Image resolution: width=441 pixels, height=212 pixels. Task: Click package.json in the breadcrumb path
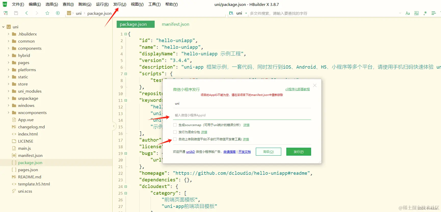pyautogui.click(x=99, y=13)
